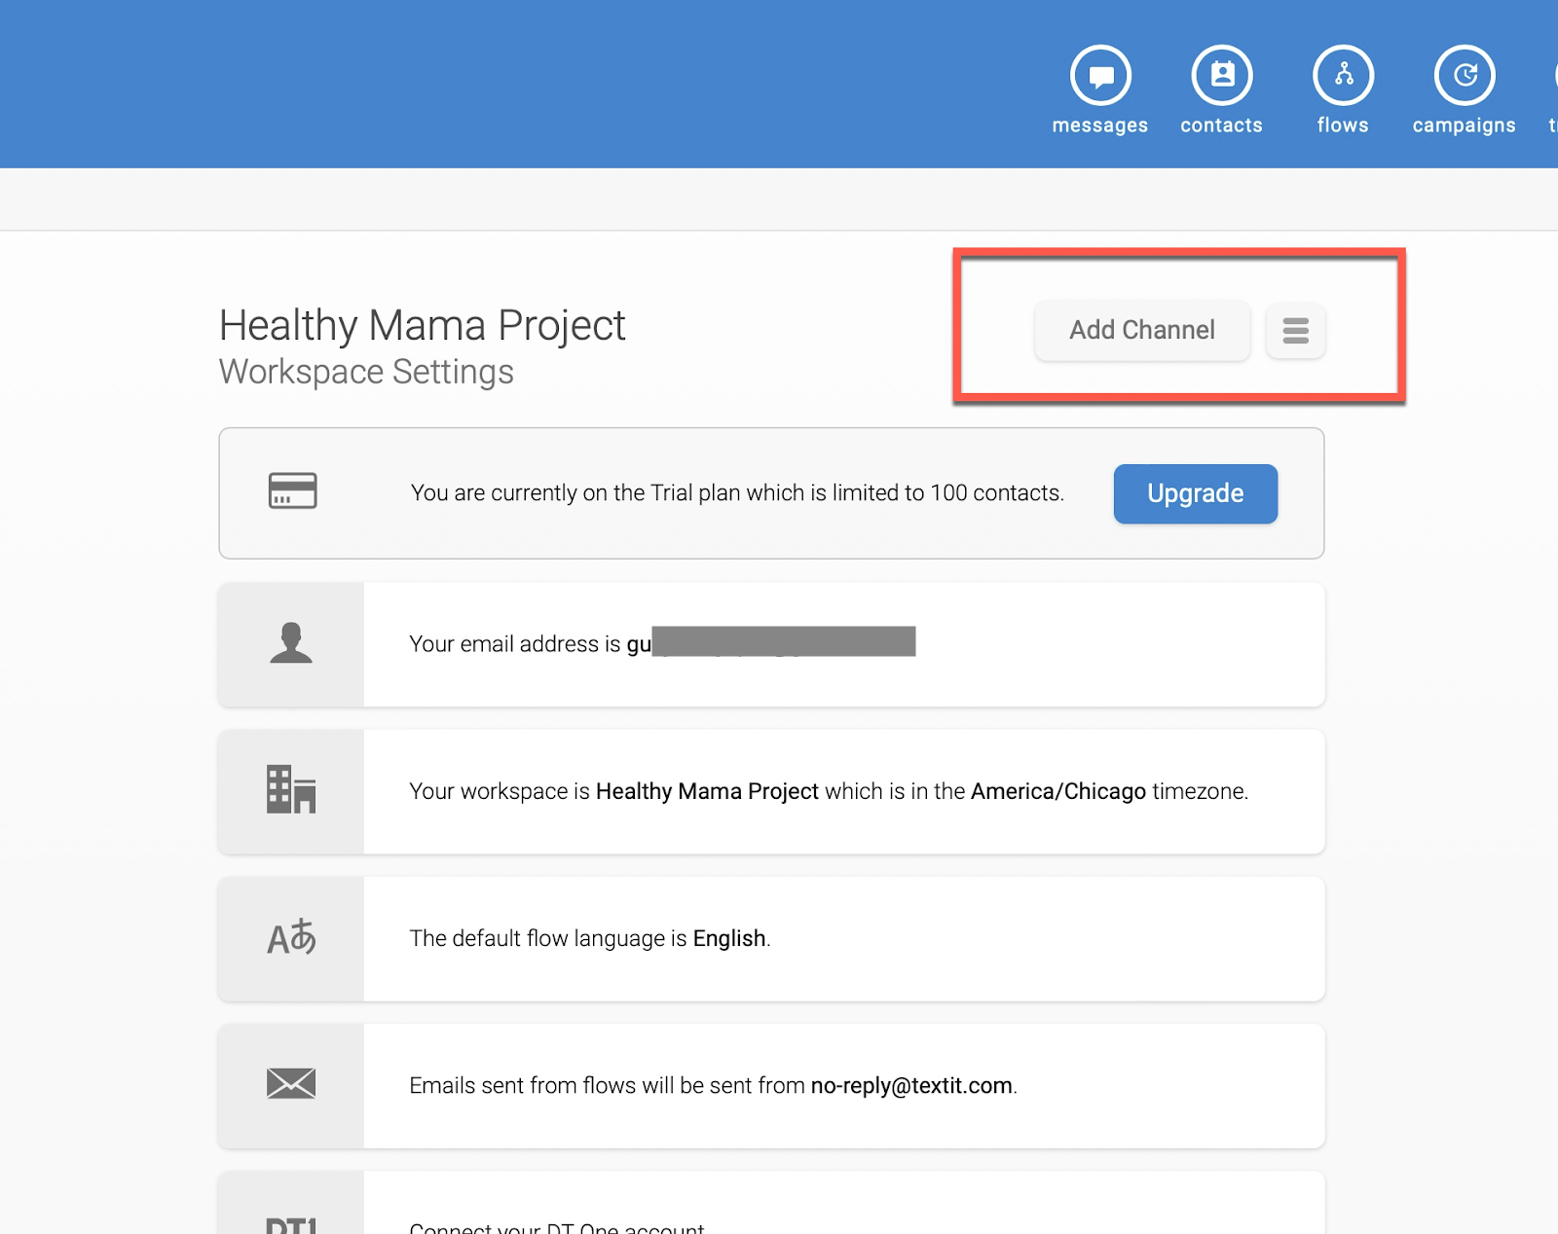Click the email envelope icon
1558x1234 pixels.
(291, 1083)
